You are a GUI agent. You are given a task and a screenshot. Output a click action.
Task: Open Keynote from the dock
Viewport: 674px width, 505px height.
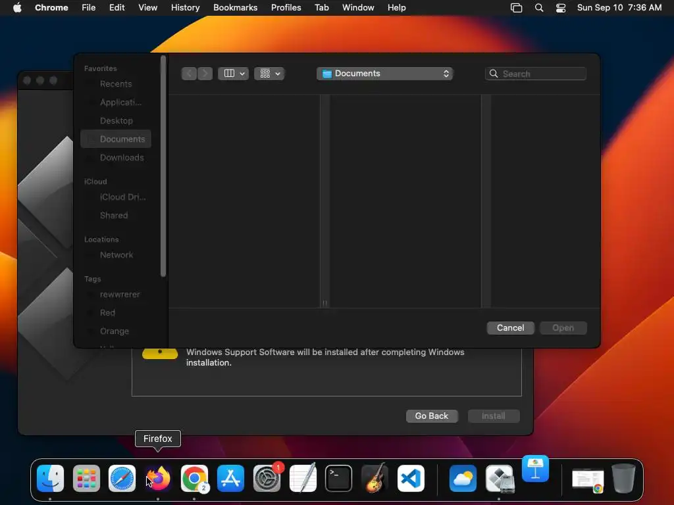(535, 469)
